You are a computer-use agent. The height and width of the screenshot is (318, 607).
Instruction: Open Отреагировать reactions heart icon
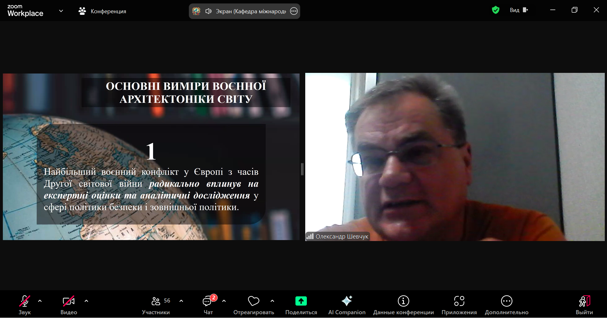[254, 301]
